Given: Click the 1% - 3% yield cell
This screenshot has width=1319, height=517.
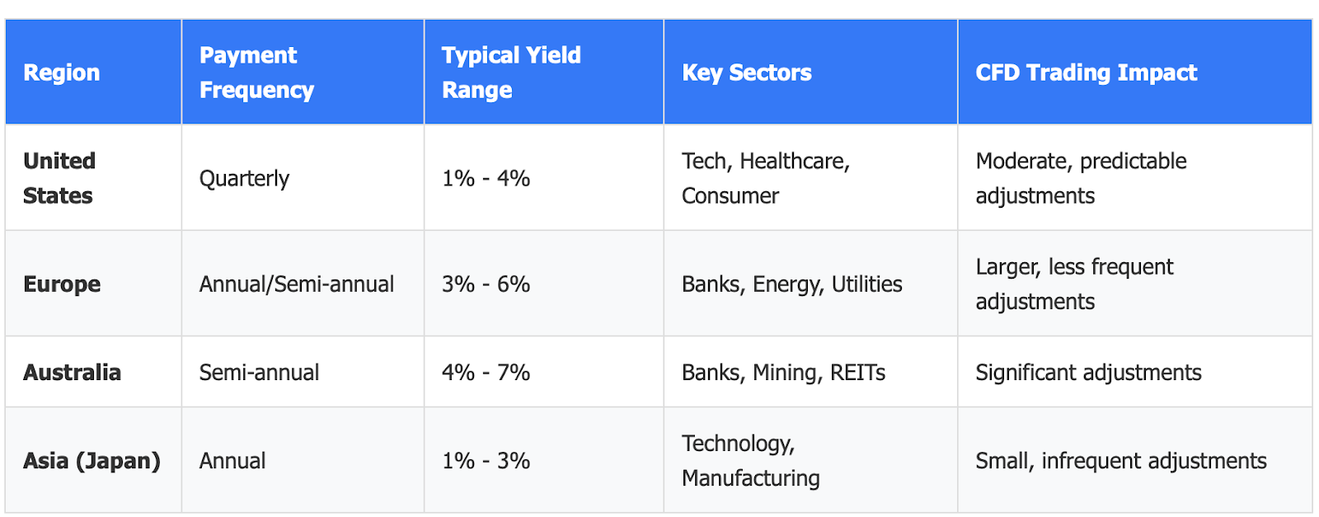Looking at the screenshot, I should [x=486, y=460].
